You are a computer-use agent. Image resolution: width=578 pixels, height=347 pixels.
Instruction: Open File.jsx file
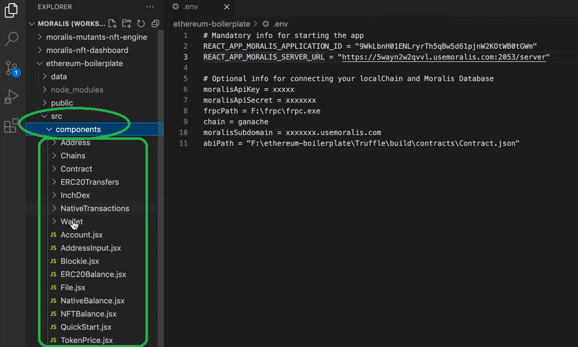click(72, 288)
